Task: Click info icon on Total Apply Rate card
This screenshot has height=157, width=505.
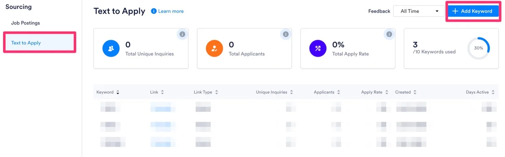Action: [x=389, y=34]
